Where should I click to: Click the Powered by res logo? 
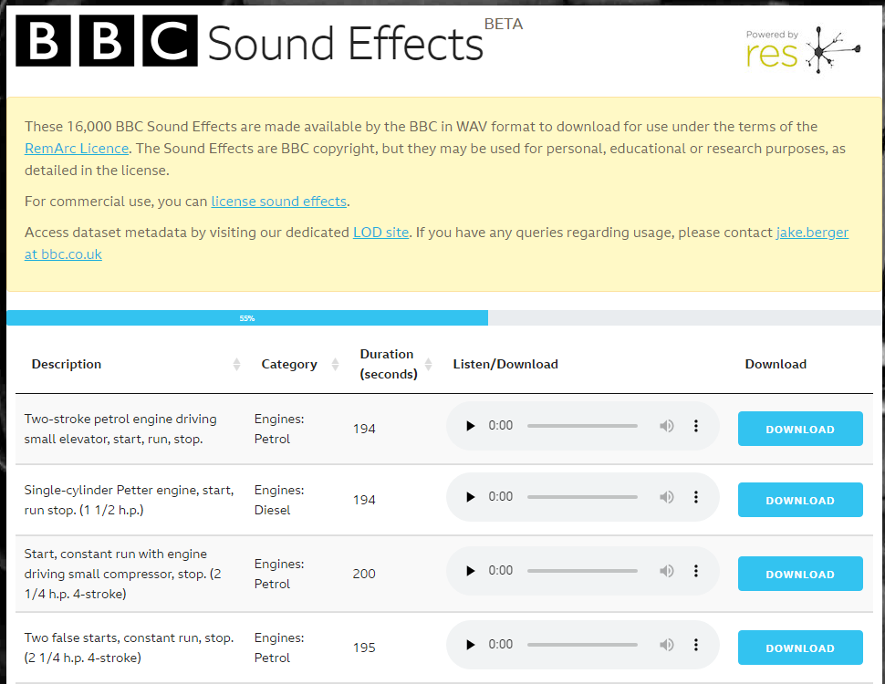coord(802,49)
